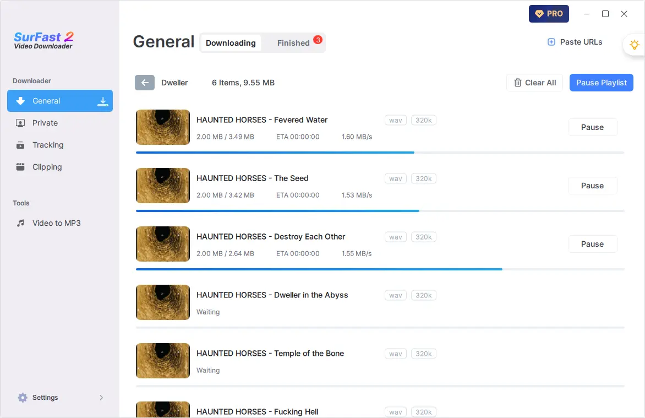Click the plus icon beside Paste URLs

tap(551, 42)
